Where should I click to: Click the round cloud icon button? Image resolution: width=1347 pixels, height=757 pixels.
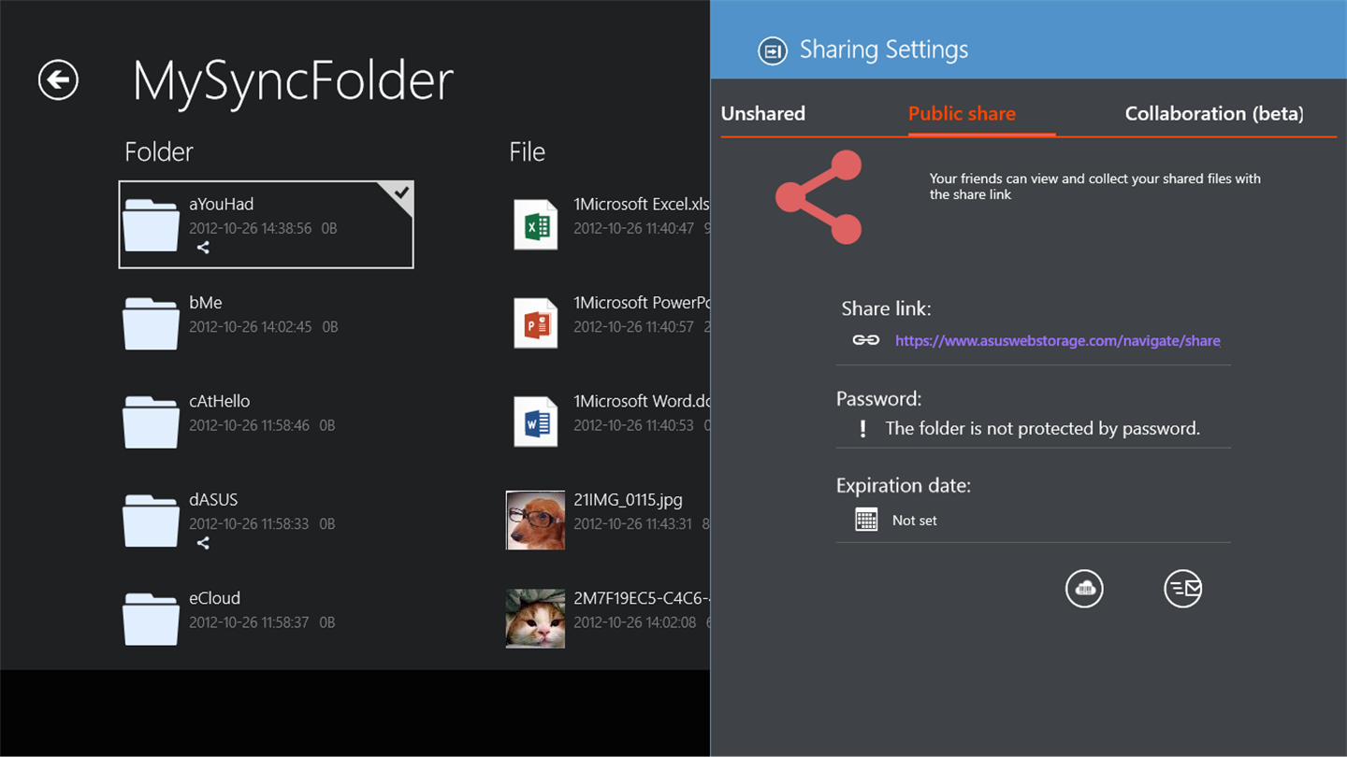tap(1084, 589)
